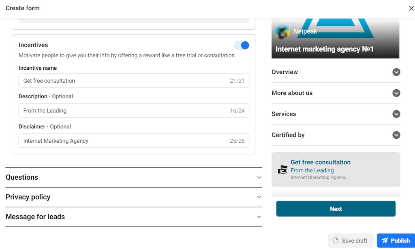415x249 pixels.
Task: Click the 25/28 character counter
Action: click(x=237, y=141)
